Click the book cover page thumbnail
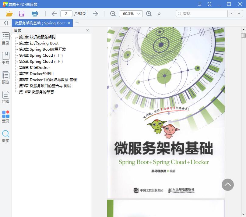Image resolution: width=246 pixels, height=217 pixels. (x=166, y=112)
